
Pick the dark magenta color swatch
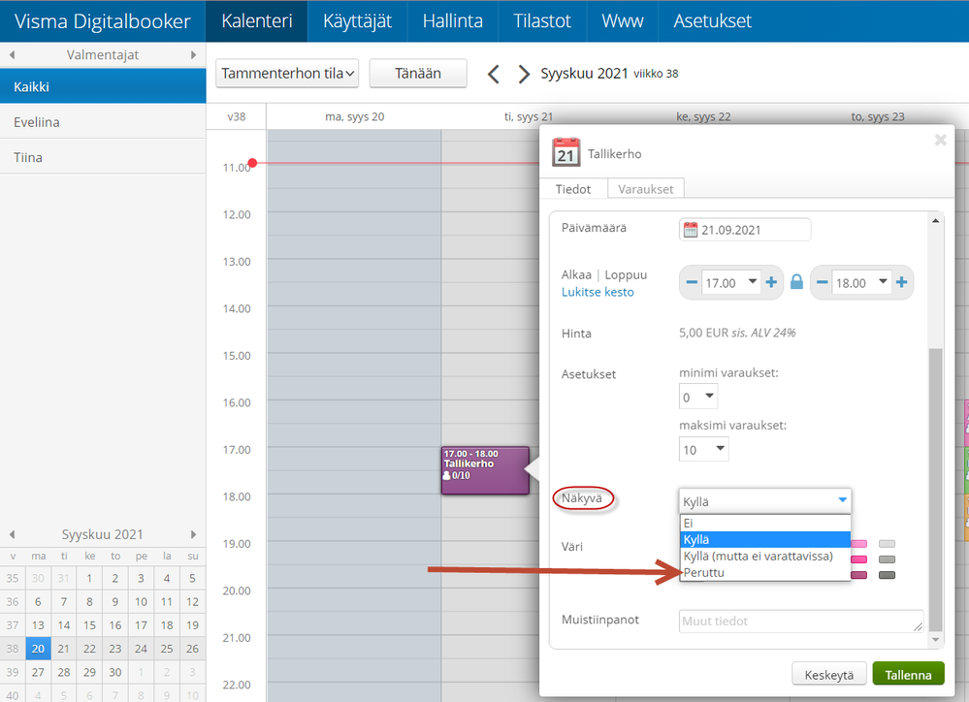(x=859, y=575)
